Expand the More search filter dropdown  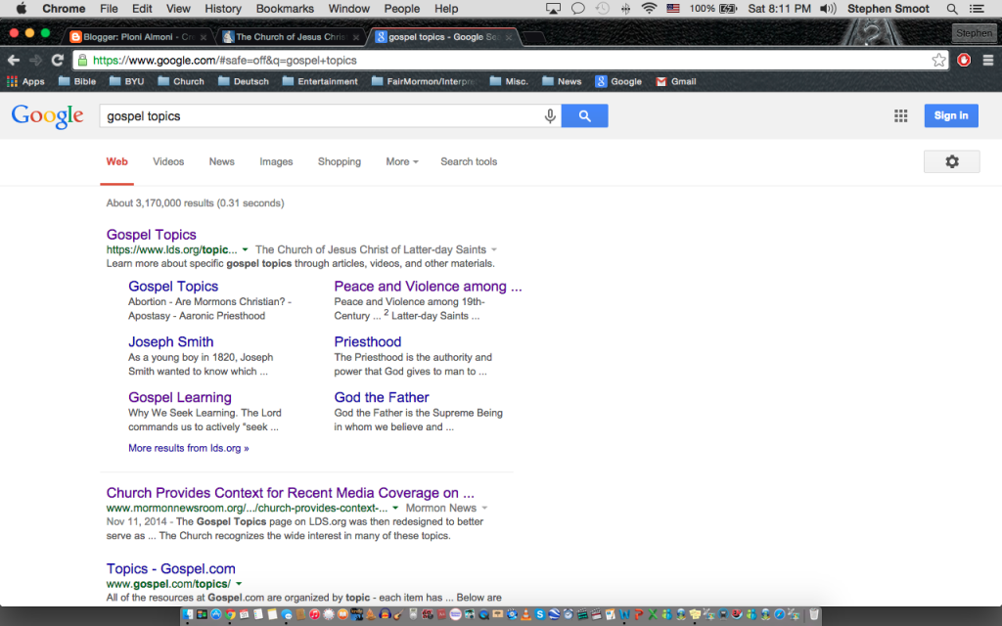click(x=402, y=161)
